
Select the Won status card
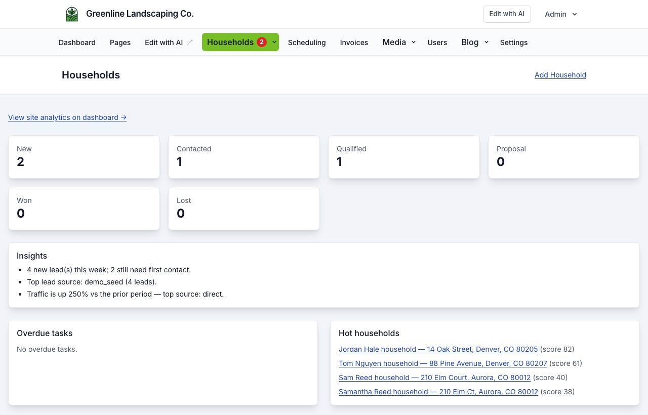(x=84, y=209)
